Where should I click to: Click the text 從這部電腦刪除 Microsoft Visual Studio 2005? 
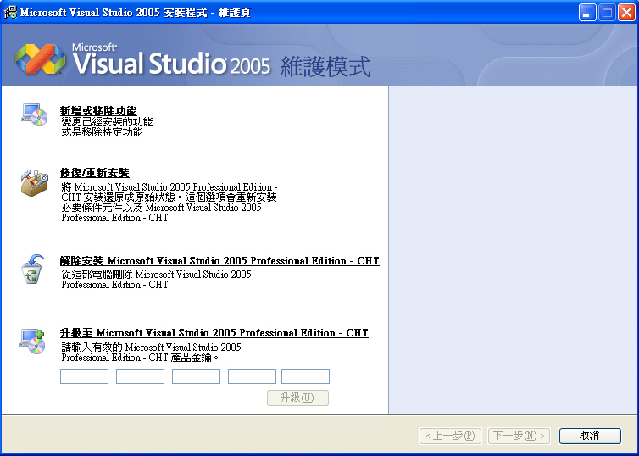point(157,275)
